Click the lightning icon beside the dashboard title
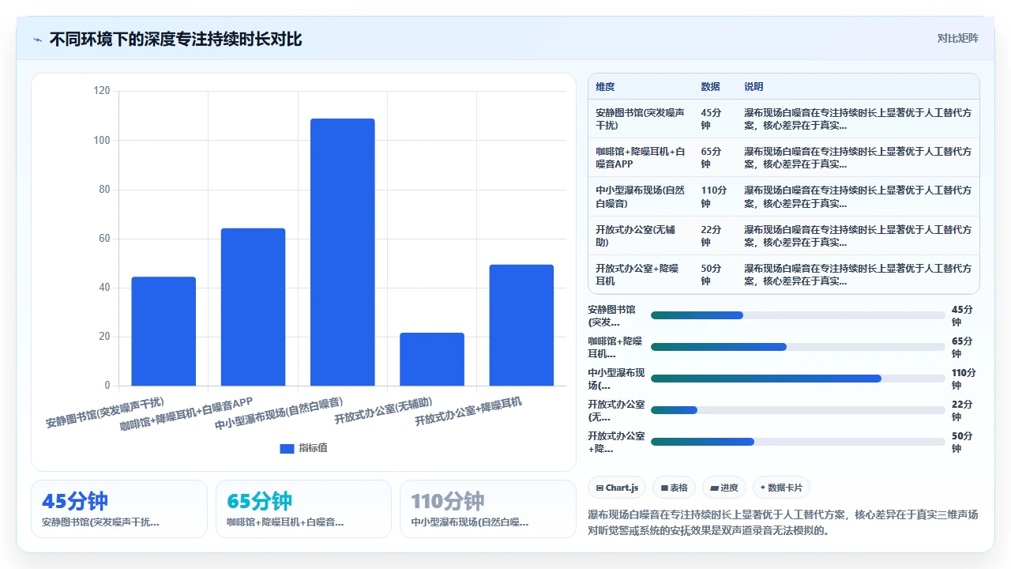 coord(38,40)
